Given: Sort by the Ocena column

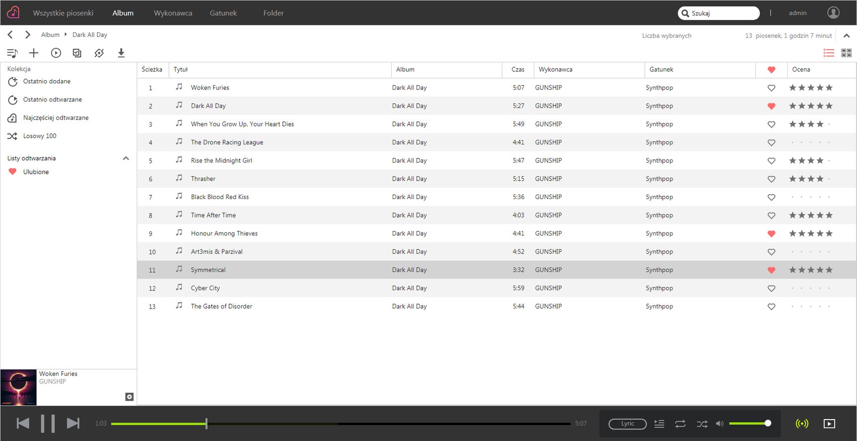Looking at the screenshot, I should (822, 70).
